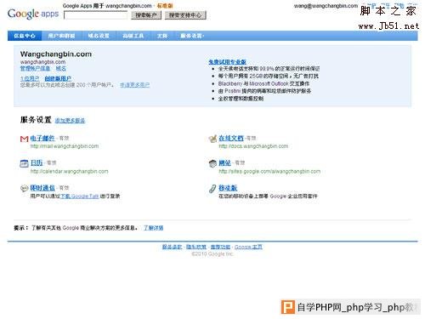
Task: Open the 电子邮件 service link
Action: pyautogui.click(x=42, y=138)
